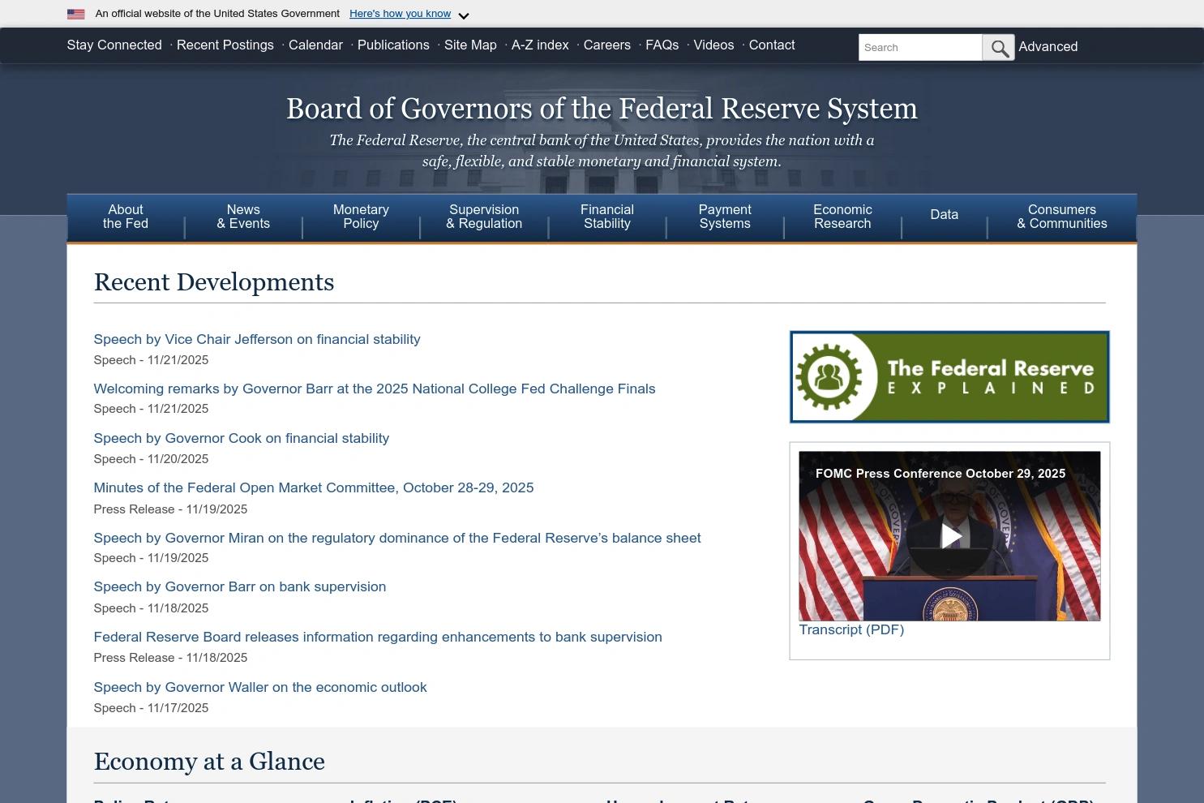1204x803 pixels.
Task: Click the search magnifier icon button
Action: [998, 48]
